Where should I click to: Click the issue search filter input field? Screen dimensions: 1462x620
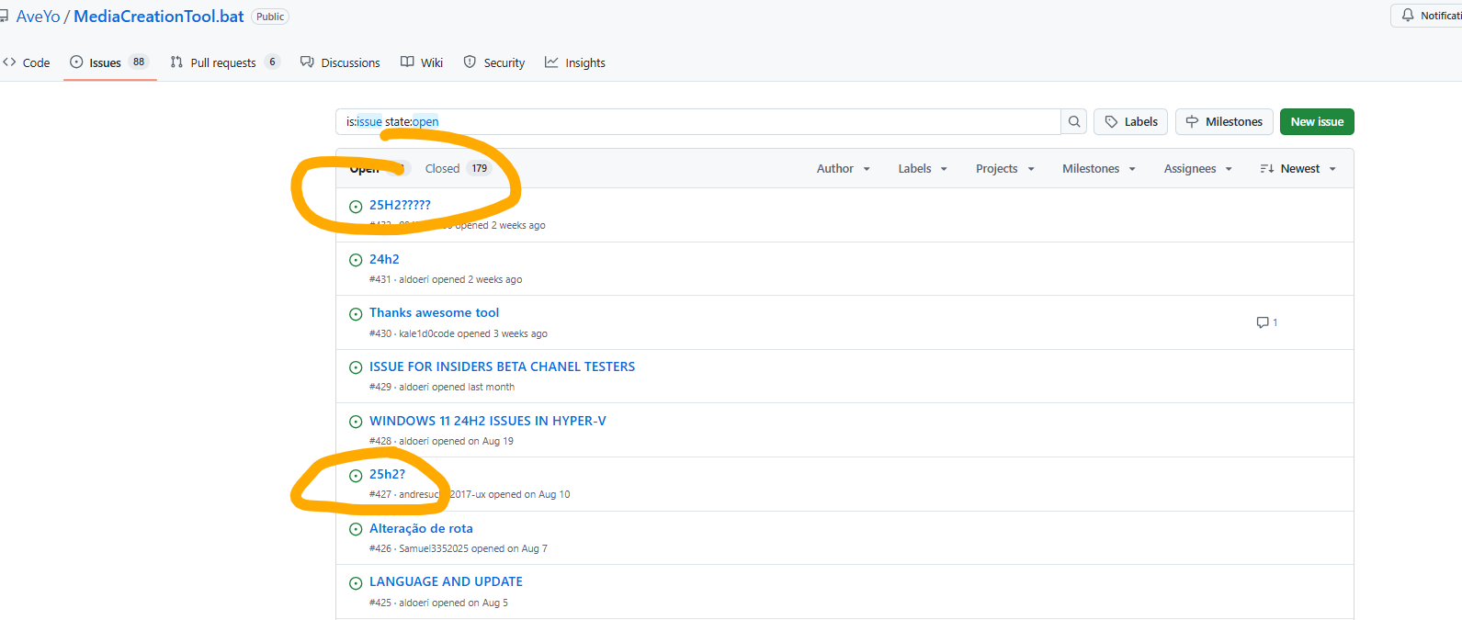tap(698, 122)
